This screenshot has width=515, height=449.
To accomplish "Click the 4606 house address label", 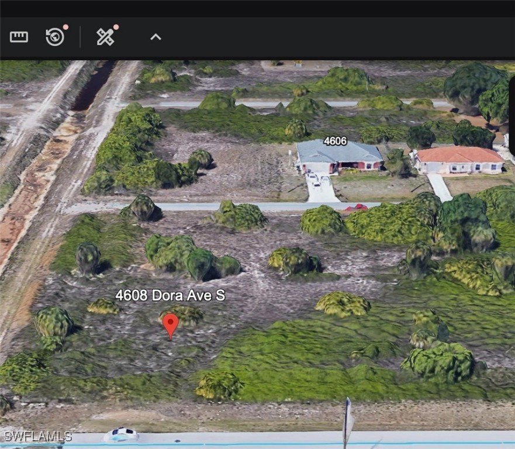I will (x=335, y=140).
